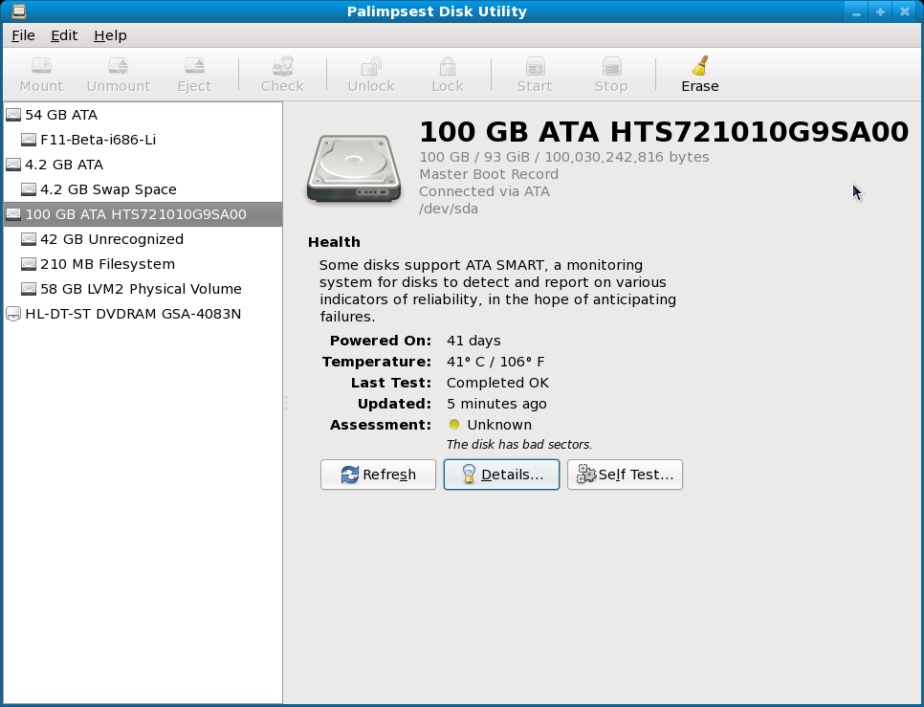This screenshot has height=707, width=924.
Task: Click the Unlock padlock toolbar icon
Action: [x=371, y=65]
